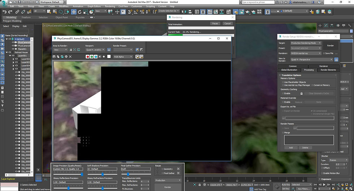Choose the Select and Rotate tool
Screen dimensions: 354x191
[79, 12]
